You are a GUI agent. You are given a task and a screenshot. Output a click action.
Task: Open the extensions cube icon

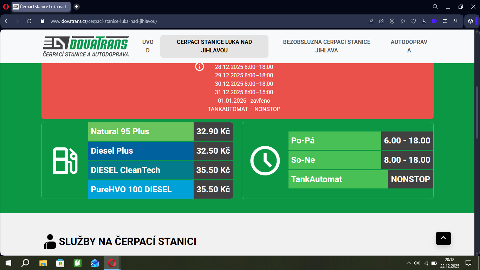tap(471, 21)
